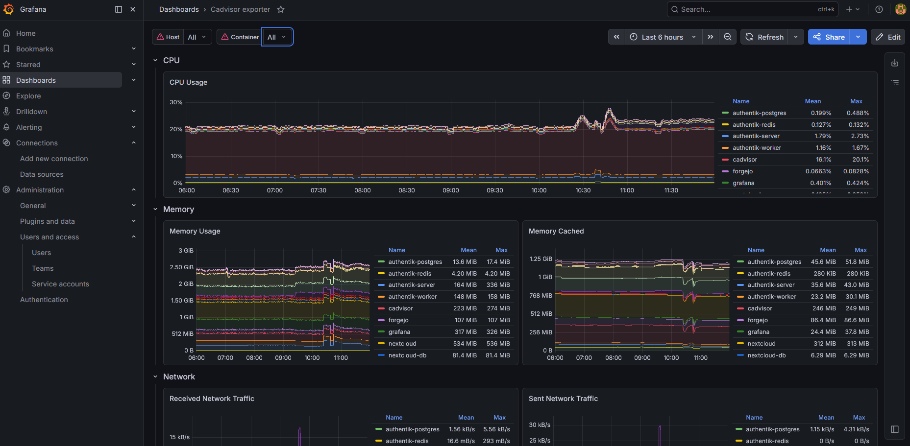Click the Host variable warning icon
The width and height of the screenshot is (910, 446).
point(160,37)
